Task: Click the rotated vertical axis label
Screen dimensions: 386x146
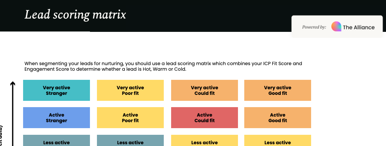Action: pos(1,136)
